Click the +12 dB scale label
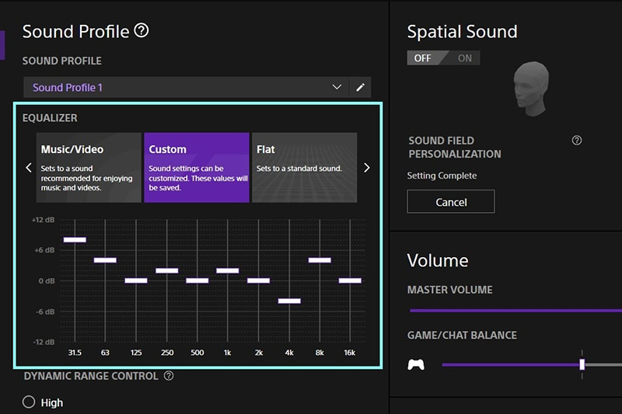622x414 pixels. tap(44, 220)
